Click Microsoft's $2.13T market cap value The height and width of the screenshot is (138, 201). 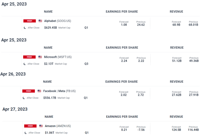[49, 64]
